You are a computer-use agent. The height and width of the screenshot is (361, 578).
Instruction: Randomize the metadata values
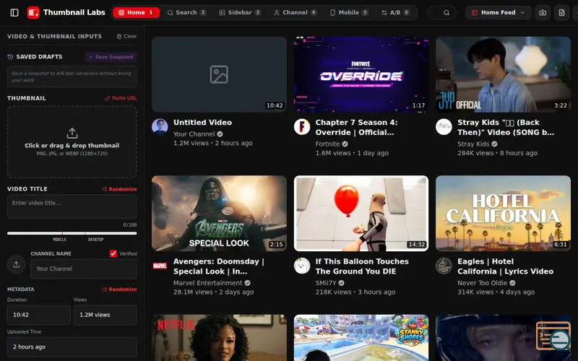(x=119, y=290)
